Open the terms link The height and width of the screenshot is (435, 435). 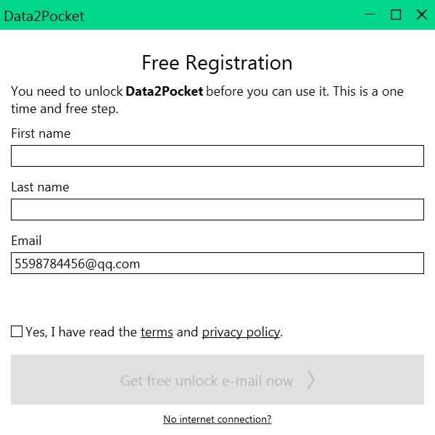[157, 332]
